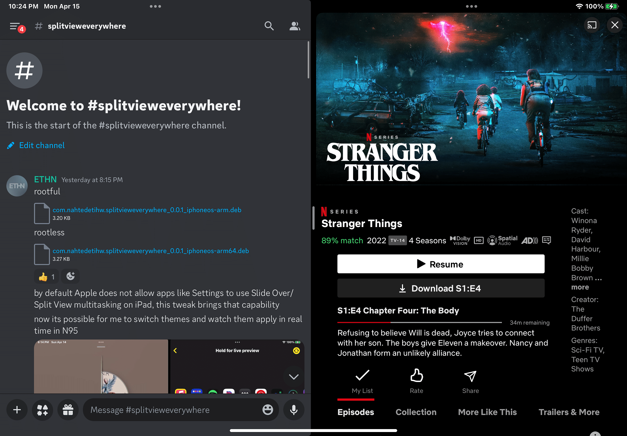627x436 pixels.
Task: Open ETHN's user avatar
Action: pos(17,186)
